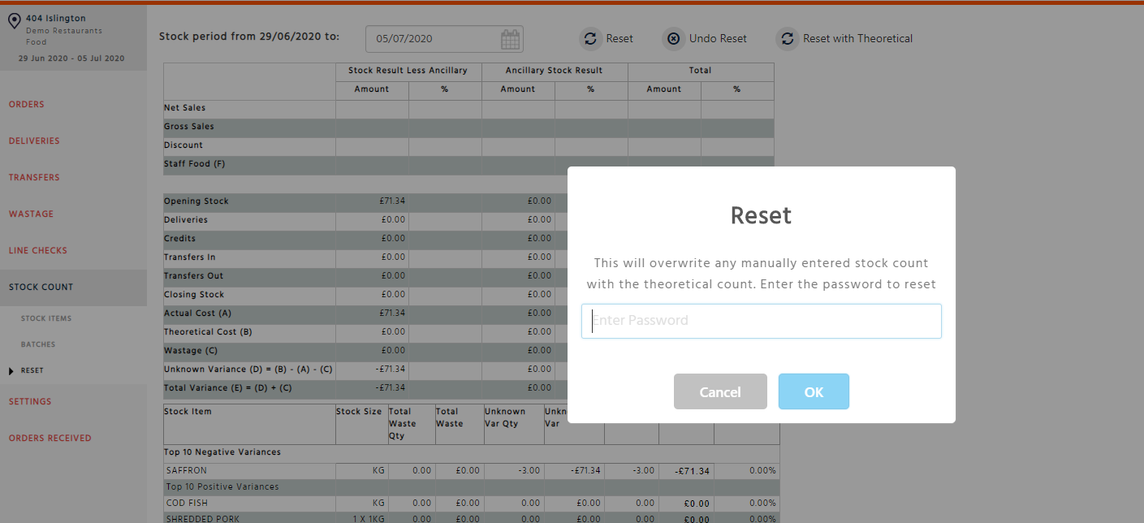The height and width of the screenshot is (523, 1144).
Task: Click the Transfers Out row label
Action: [193, 276]
